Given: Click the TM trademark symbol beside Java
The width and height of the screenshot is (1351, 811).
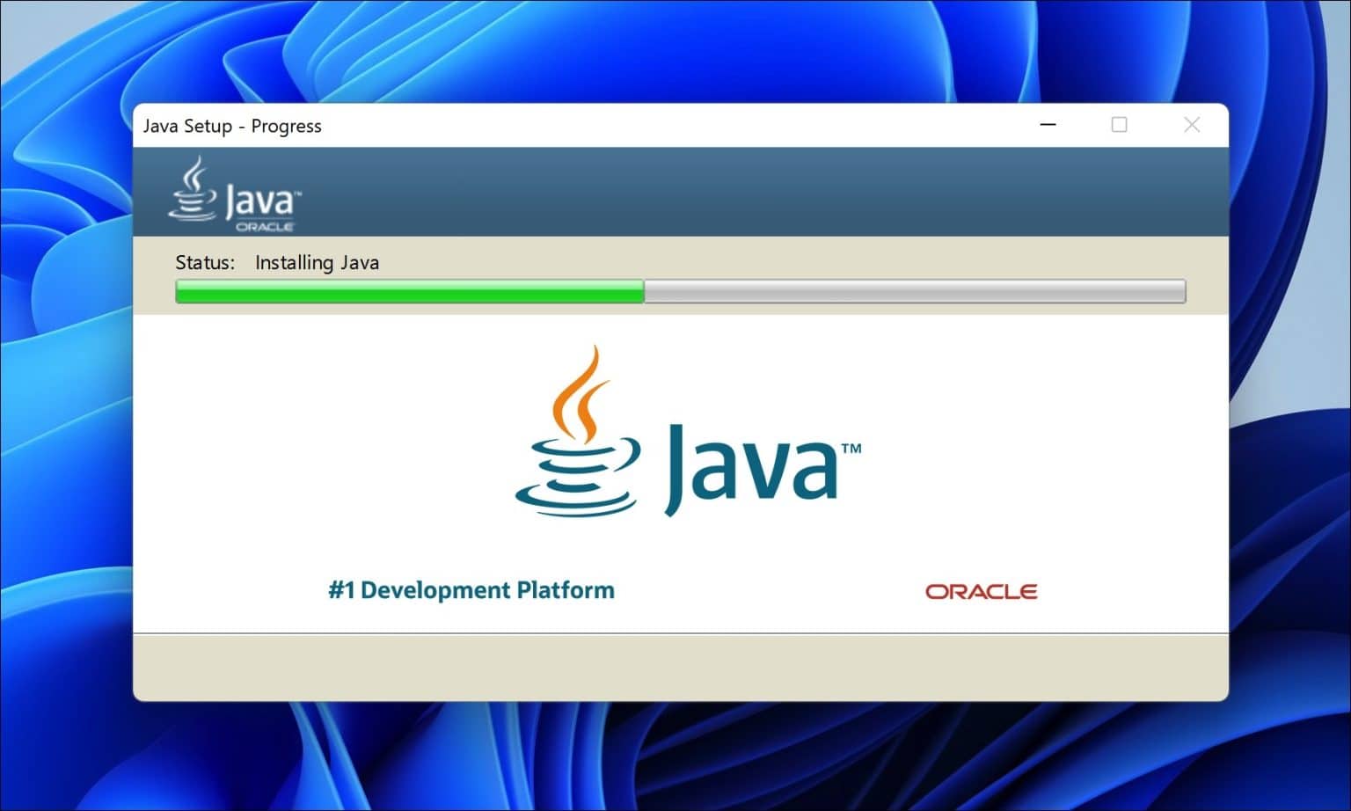Looking at the screenshot, I should [x=851, y=449].
